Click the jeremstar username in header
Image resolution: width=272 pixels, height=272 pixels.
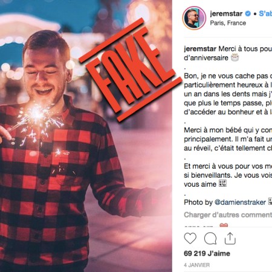(x=226, y=14)
